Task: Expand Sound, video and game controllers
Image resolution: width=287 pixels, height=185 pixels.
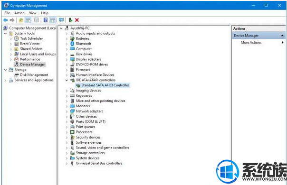Action: [67, 148]
